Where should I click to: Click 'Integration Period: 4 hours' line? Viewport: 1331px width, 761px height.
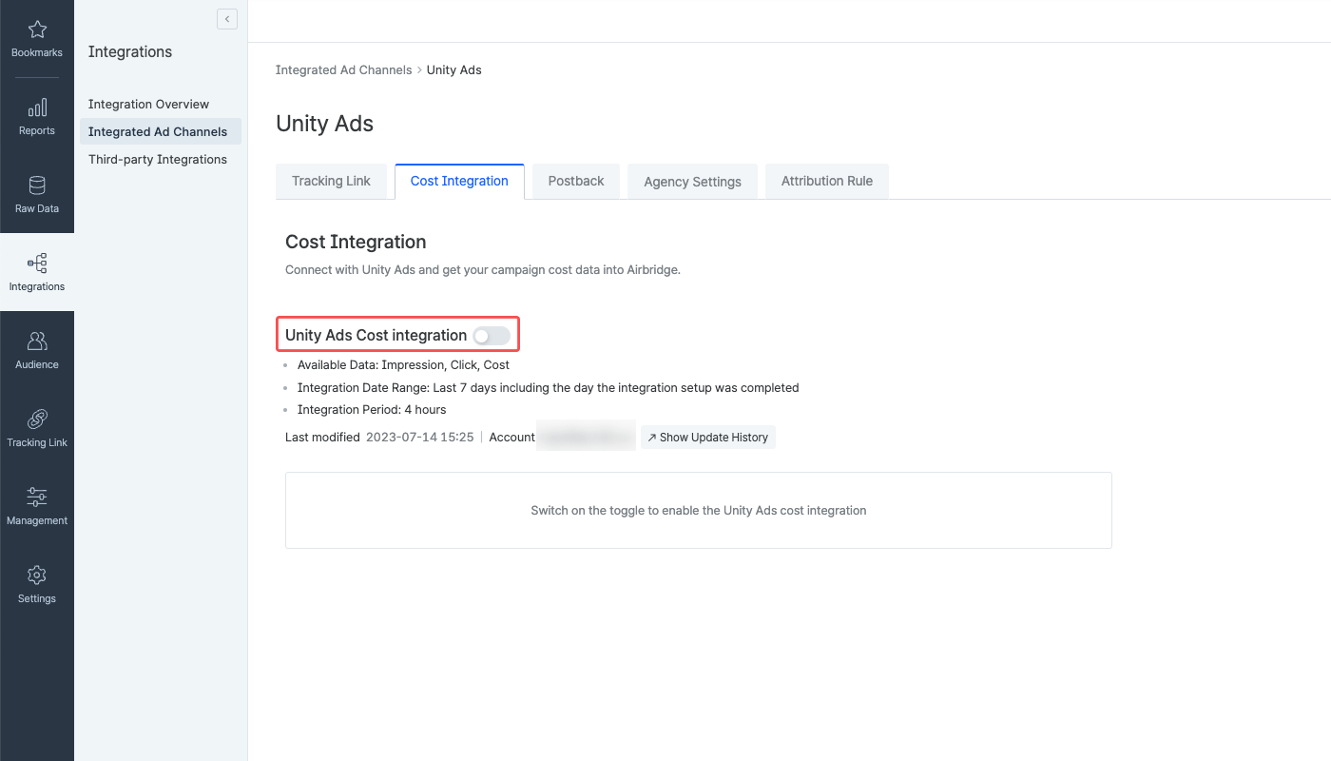372,410
